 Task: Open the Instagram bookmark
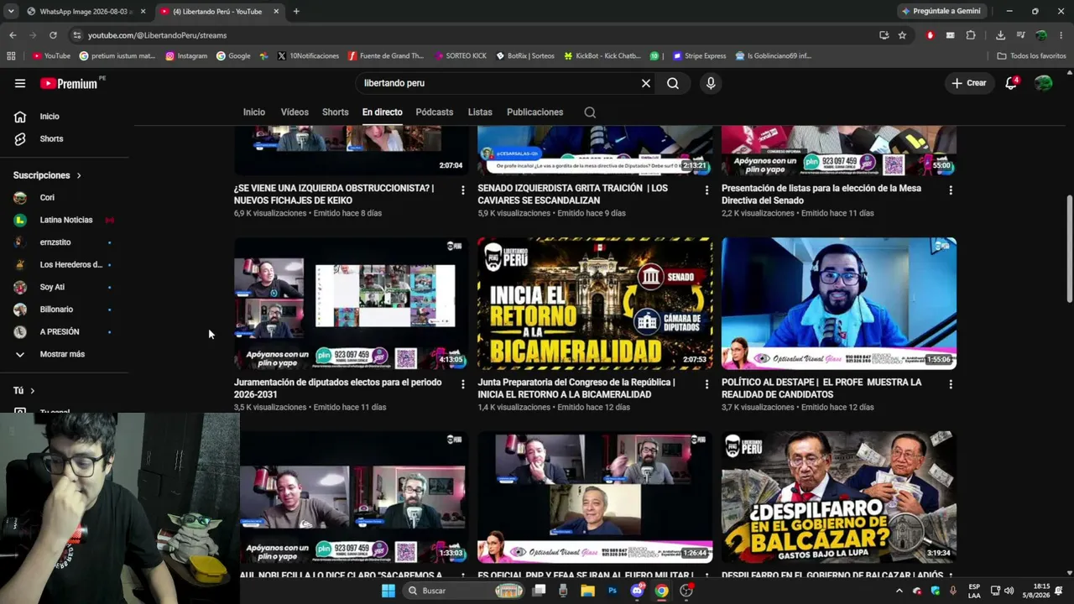pyautogui.click(x=186, y=56)
